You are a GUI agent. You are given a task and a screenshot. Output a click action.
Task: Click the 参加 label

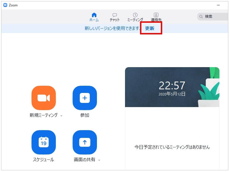pyautogui.click(x=85, y=115)
